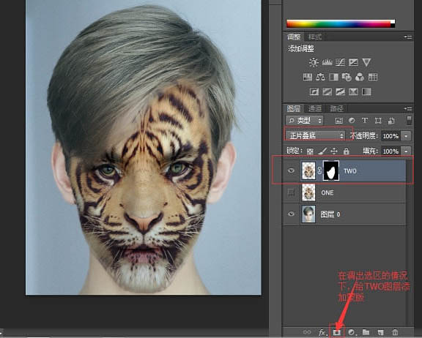Image resolution: width=422 pixels, height=338 pixels.
Task: Select the TWO layer mask thumbnail
Action: (330, 170)
